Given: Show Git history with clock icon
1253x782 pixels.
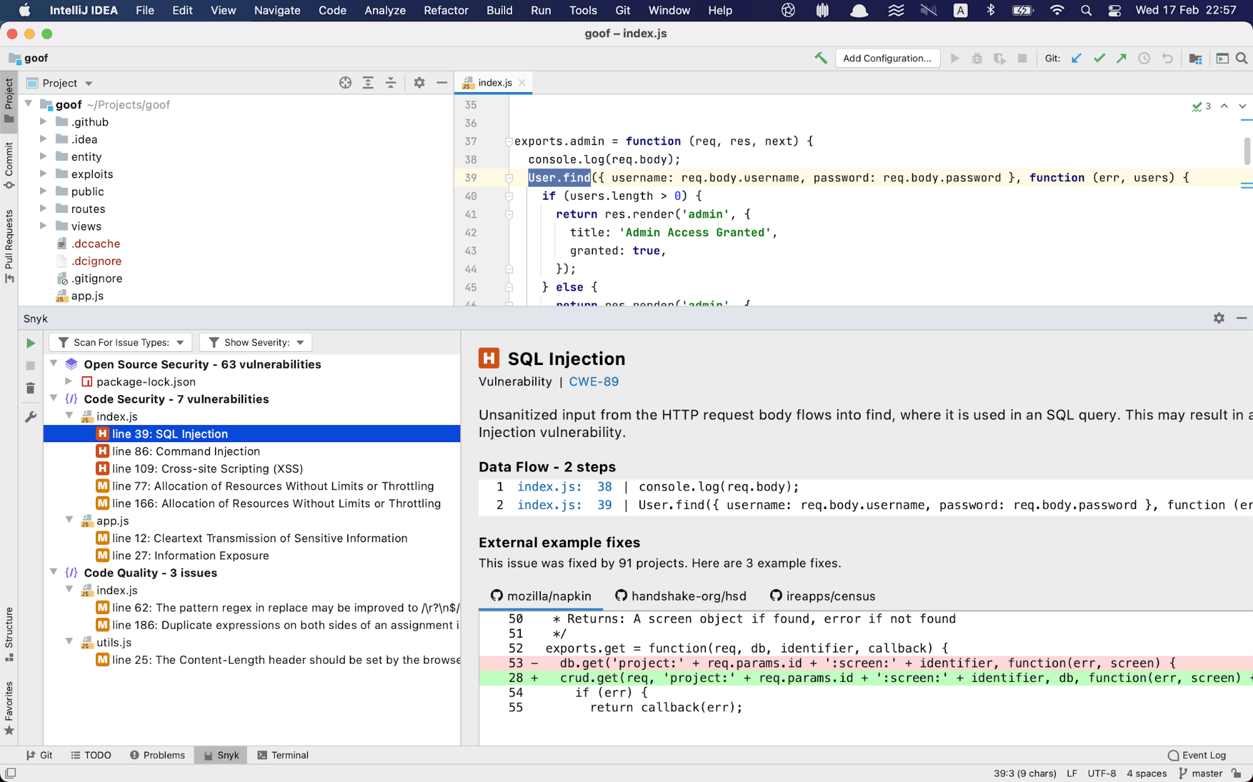Looking at the screenshot, I should 1144,58.
